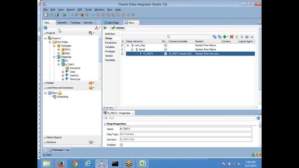The height and width of the screenshot is (168, 299).
Task: Move the step down with the down arrow
Action: (242, 37)
